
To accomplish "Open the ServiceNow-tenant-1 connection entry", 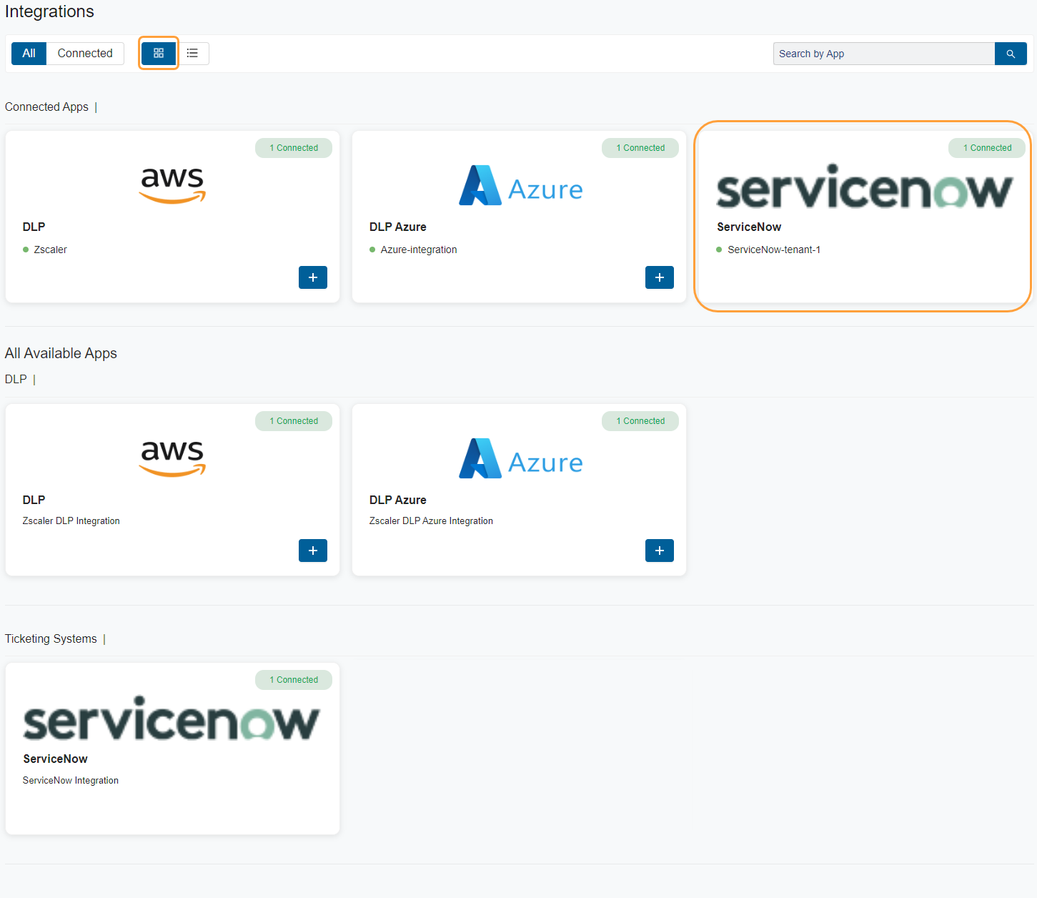I will [x=773, y=250].
